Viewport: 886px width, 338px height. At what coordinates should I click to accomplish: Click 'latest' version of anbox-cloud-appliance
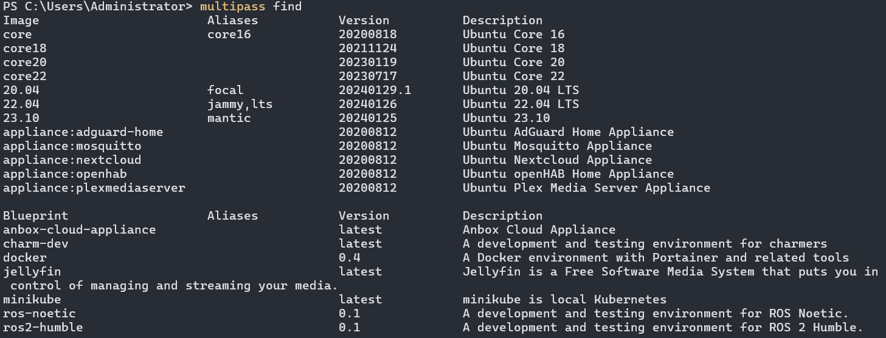[361, 229]
